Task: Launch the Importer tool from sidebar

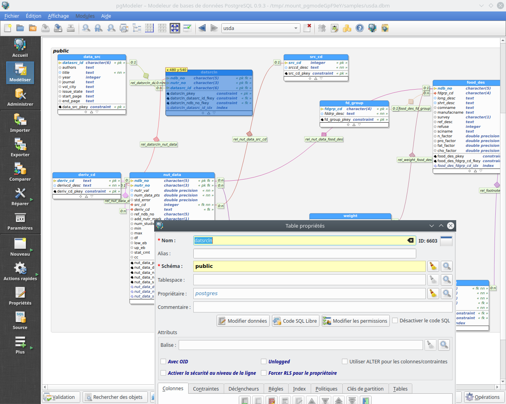Action: (20, 123)
